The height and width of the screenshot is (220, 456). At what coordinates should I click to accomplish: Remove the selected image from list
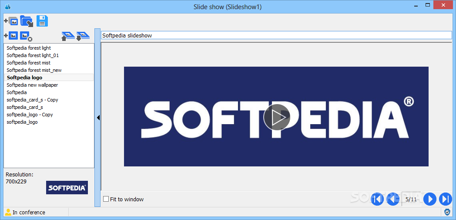pyautogui.click(x=26, y=36)
